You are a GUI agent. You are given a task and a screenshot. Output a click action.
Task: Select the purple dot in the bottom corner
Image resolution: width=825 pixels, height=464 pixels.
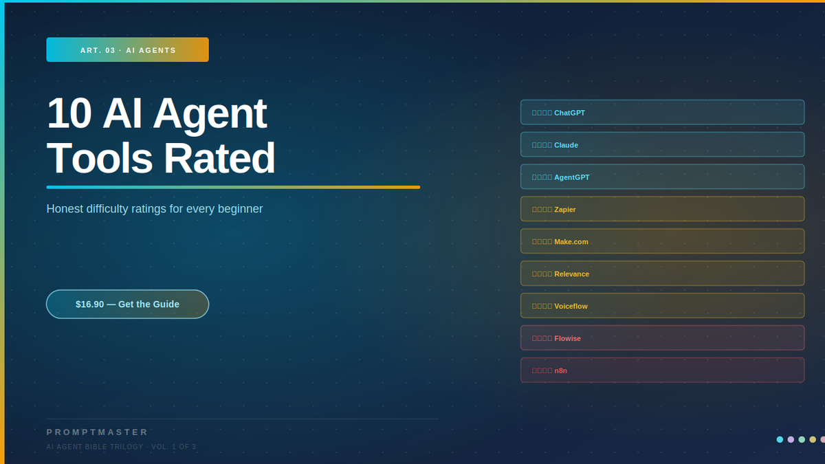pos(791,439)
